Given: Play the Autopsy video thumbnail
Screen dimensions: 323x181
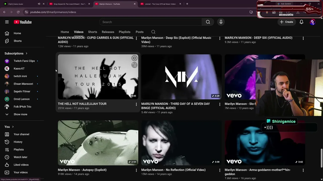Looking at the screenshot, I should [98, 143].
